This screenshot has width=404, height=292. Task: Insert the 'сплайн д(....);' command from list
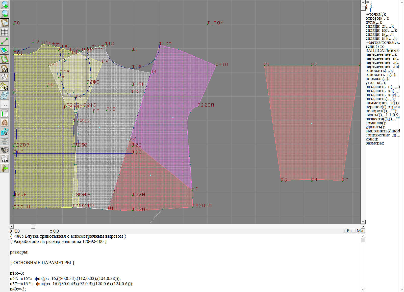379,26
